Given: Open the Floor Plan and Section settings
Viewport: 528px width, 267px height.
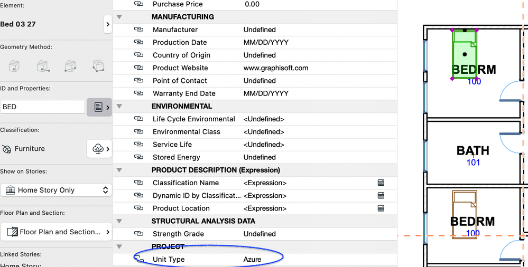Looking at the screenshot, I should click(55, 232).
